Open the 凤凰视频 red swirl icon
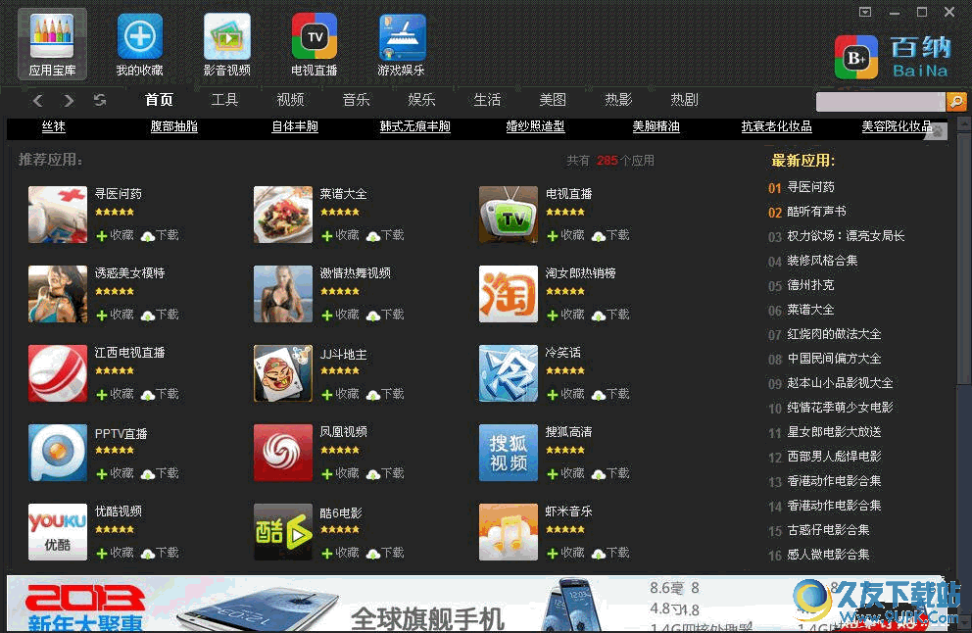The image size is (972, 633). coord(282,453)
